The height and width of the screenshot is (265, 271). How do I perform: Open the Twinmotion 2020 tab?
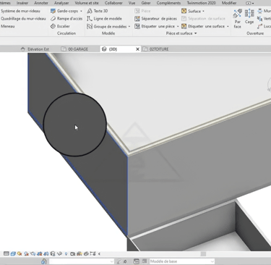pos(202,3)
